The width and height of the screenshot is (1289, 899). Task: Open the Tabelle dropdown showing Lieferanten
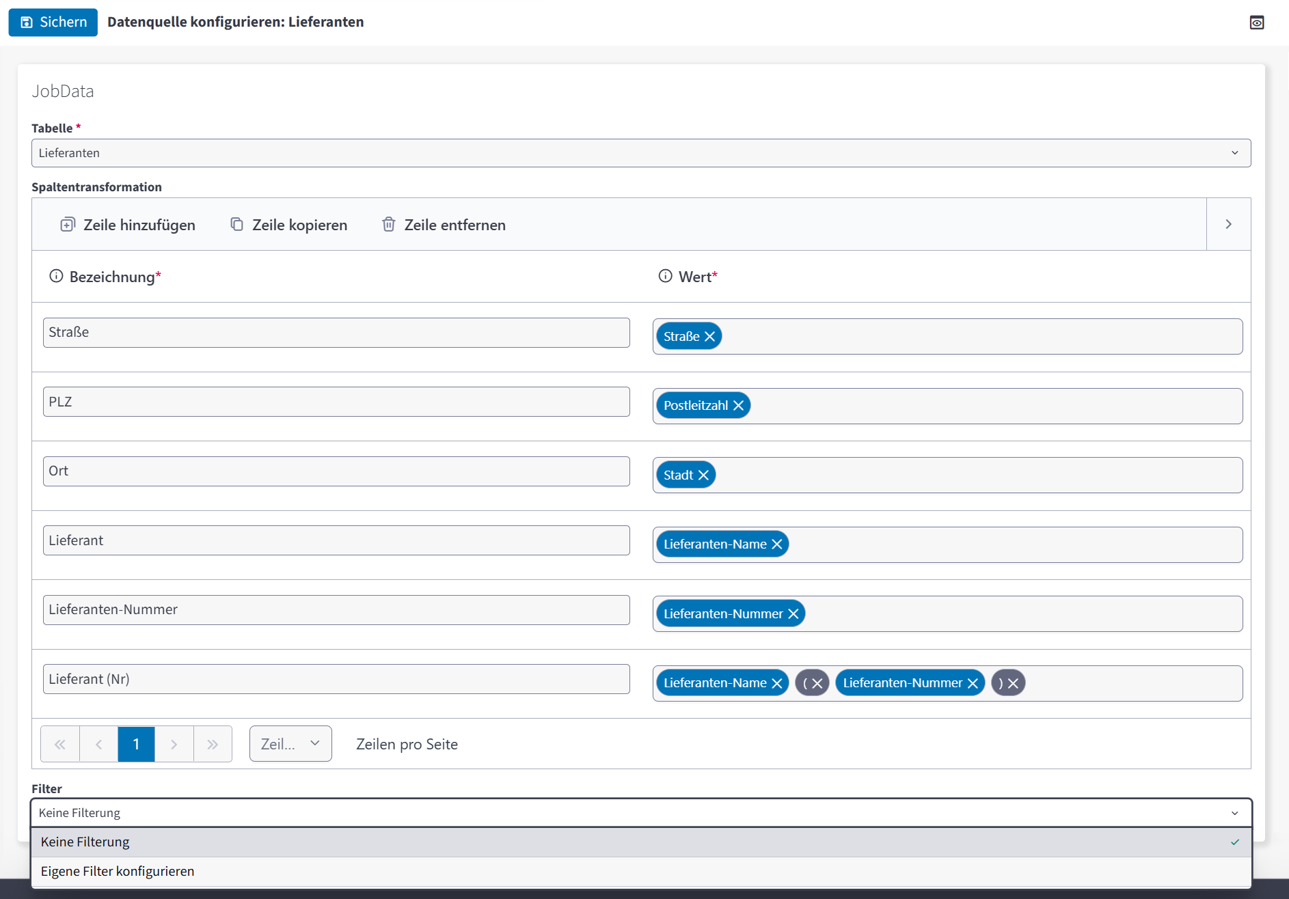click(641, 153)
